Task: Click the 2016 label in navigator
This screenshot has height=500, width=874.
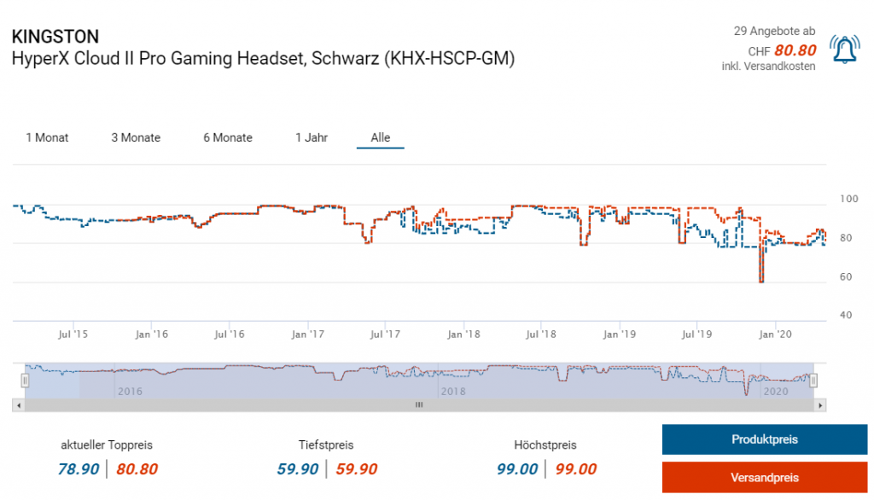Action: 129,391
